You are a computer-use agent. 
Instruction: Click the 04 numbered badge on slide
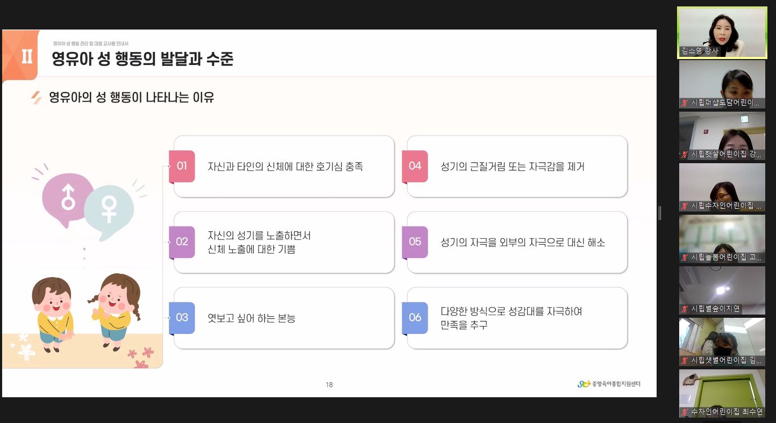[415, 166]
